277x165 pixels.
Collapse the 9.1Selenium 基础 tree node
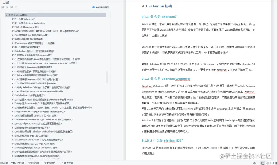[x=7, y=15]
